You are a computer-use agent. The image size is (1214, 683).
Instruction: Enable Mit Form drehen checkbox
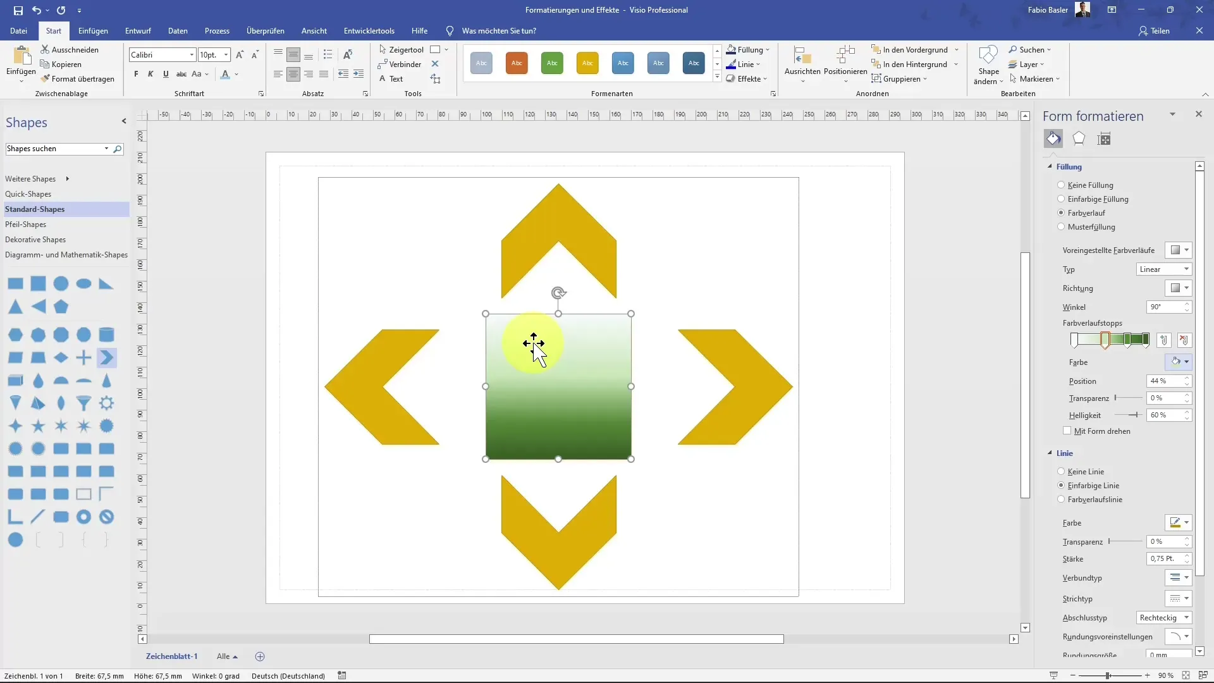(1067, 430)
